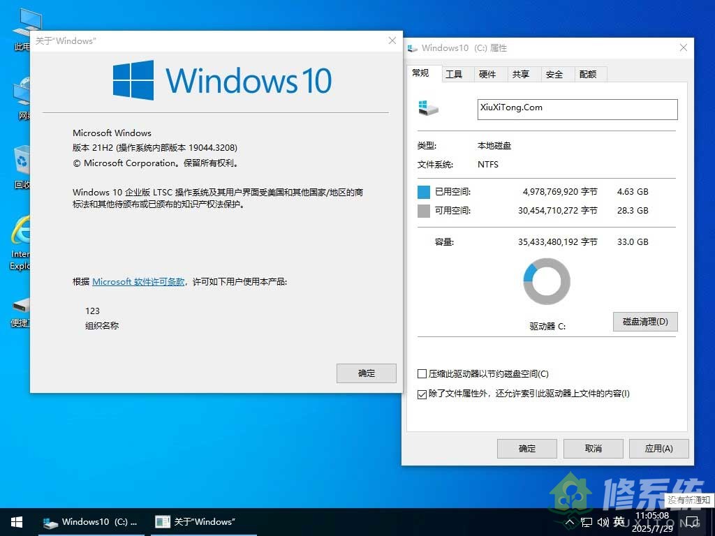The image size is (715, 536).
Task: Expand hidden icons in the system tray
Action: point(569,521)
